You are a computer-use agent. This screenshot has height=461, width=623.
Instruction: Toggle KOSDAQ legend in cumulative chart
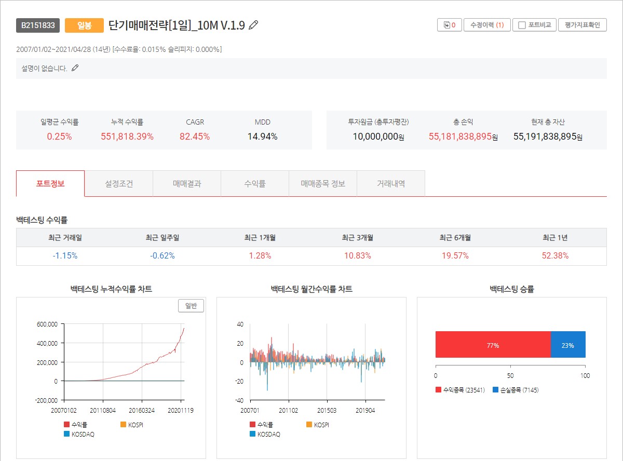click(79, 434)
